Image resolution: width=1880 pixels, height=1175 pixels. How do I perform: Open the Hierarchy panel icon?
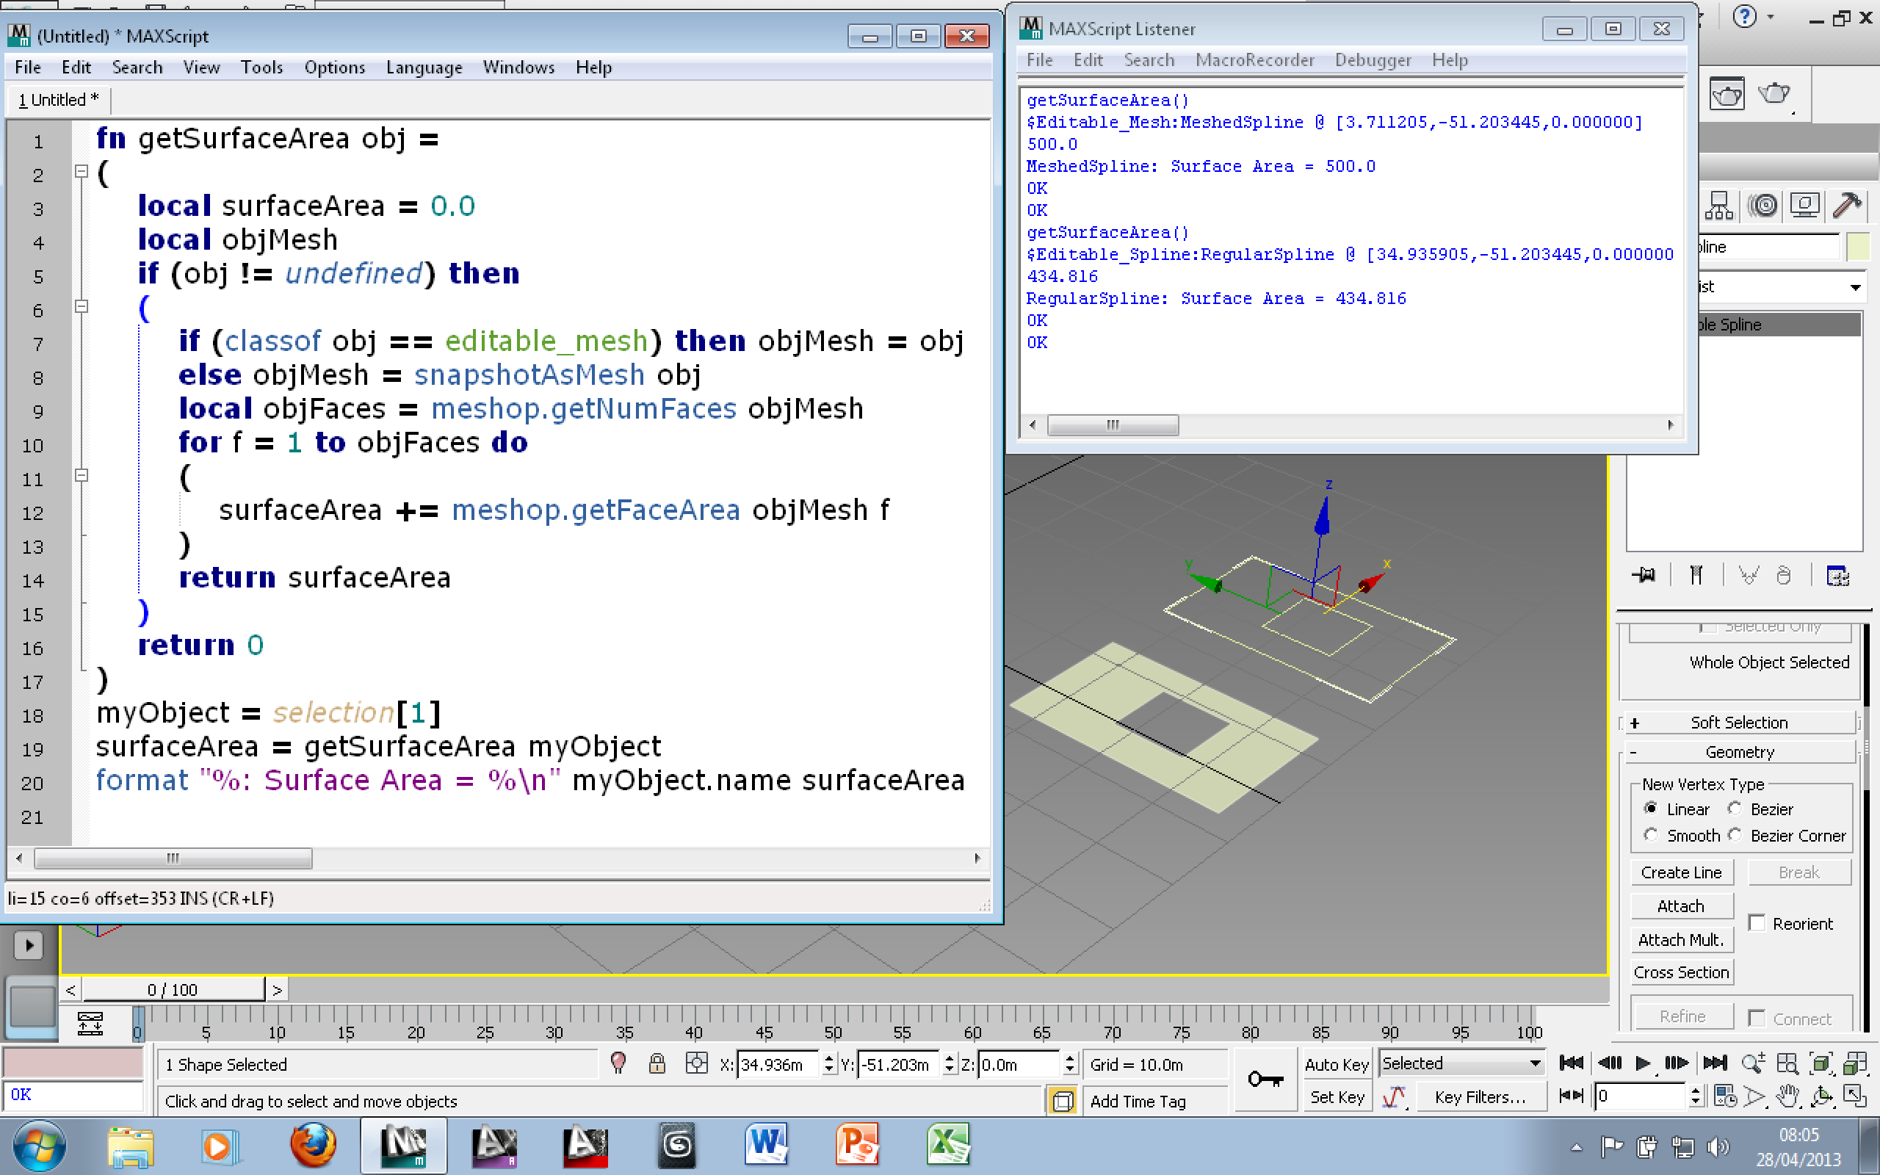tap(1718, 205)
